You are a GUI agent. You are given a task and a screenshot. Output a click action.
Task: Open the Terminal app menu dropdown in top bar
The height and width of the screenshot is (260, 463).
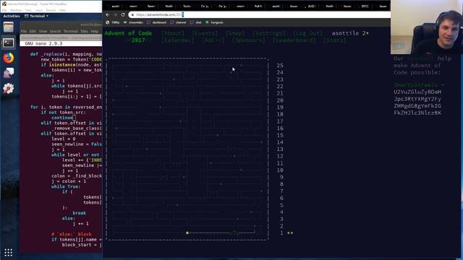point(37,16)
